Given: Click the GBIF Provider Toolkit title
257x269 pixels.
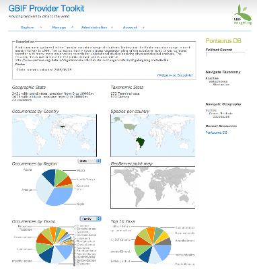Looking at the screenshot, I should (46, 9).
